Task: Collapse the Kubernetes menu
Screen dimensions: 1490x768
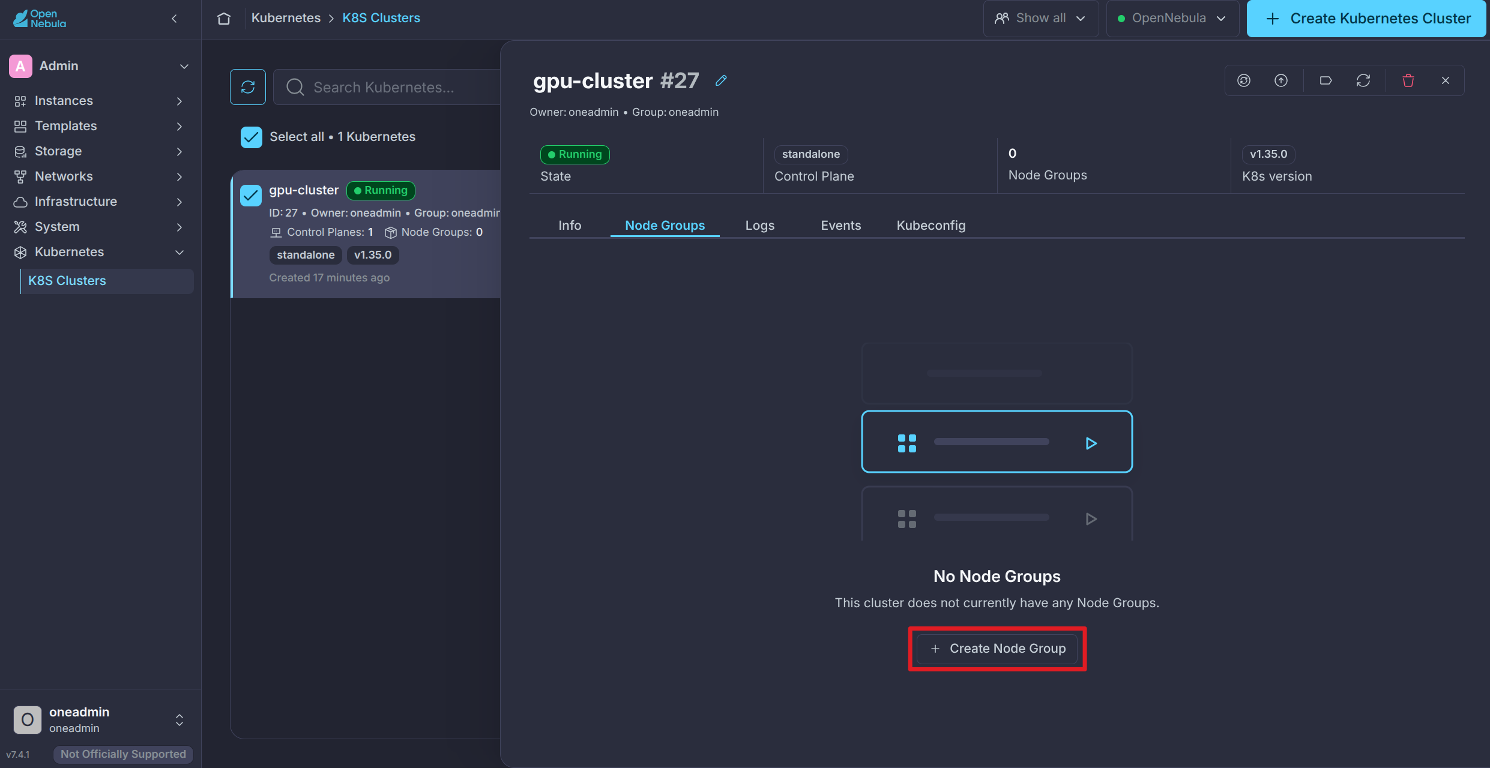Action: click(99, 252)
